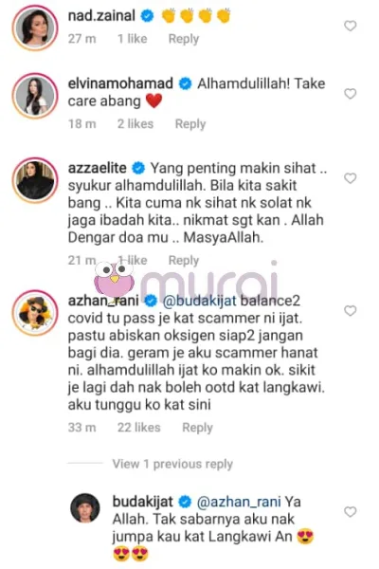Tap heart beside azhan_rani's comment
379x569 pixels.
click(x=350, y=311)
